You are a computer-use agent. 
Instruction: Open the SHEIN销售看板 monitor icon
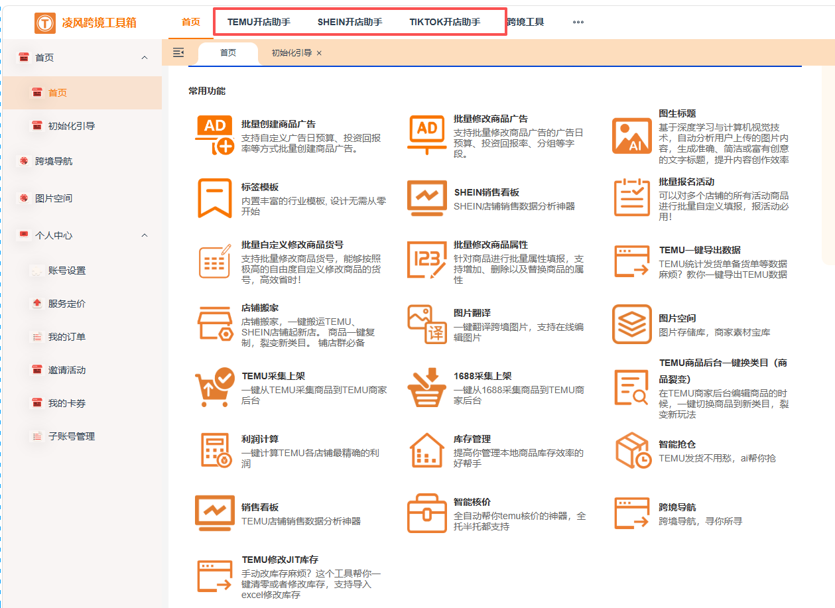tap(427, 198)
